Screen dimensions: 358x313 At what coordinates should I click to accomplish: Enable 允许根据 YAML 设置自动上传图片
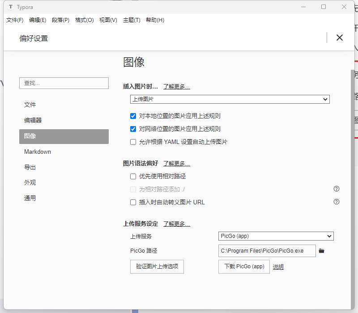tap(133, 142)
